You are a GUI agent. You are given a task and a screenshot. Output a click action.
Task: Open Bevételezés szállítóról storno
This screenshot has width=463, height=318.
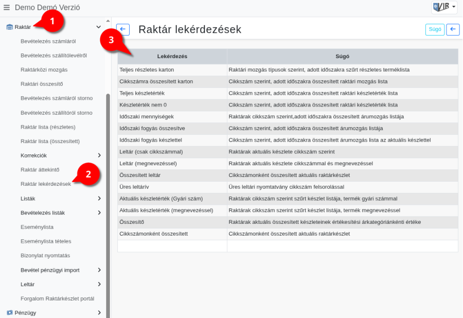click(57, 113)
